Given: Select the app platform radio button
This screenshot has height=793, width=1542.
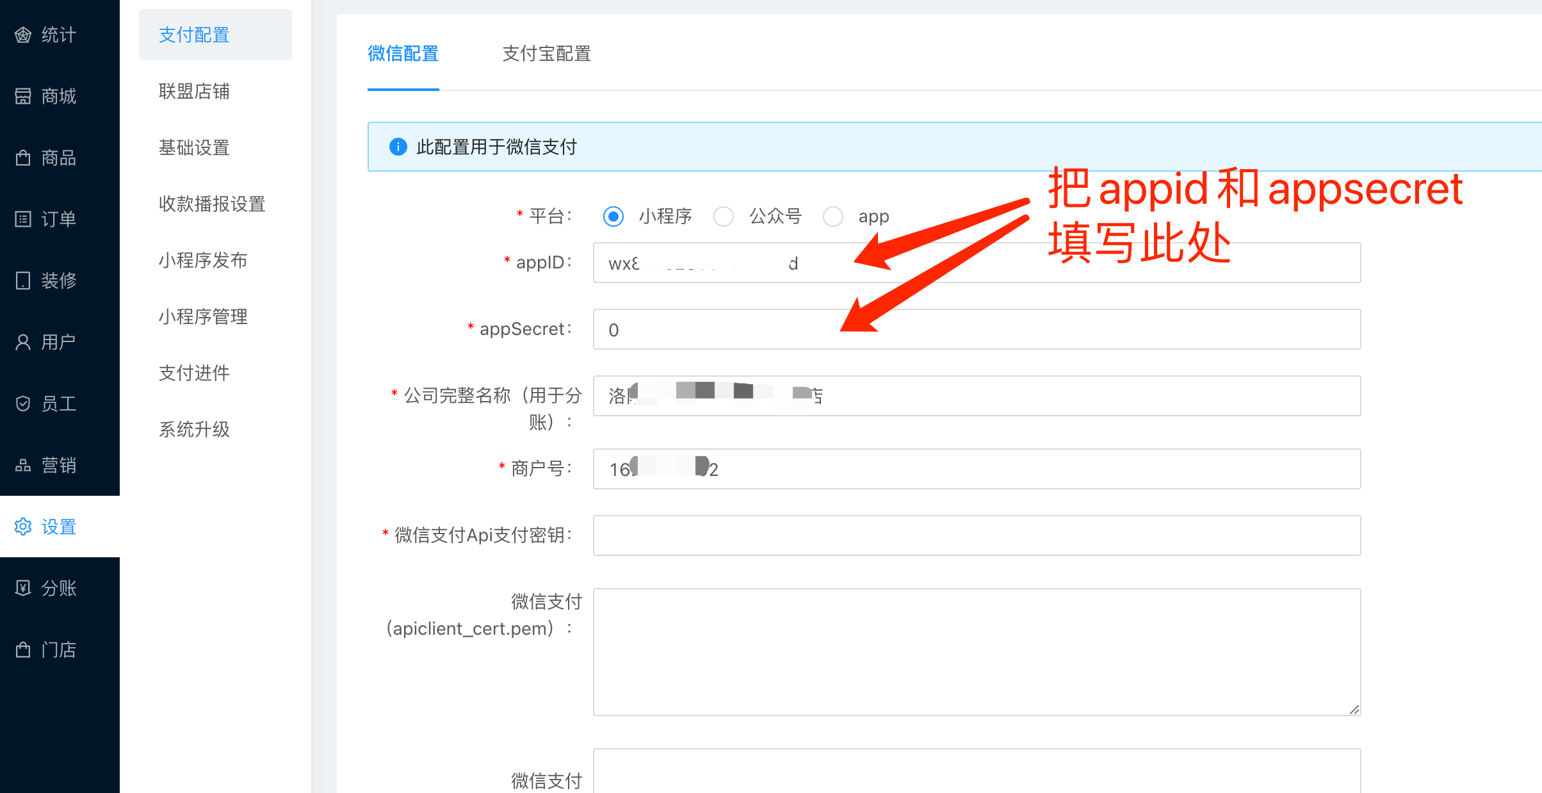Looking at the screenshot, I should (833, 217).
